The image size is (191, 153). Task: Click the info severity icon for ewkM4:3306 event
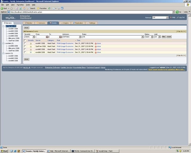(x=31, y=52)
